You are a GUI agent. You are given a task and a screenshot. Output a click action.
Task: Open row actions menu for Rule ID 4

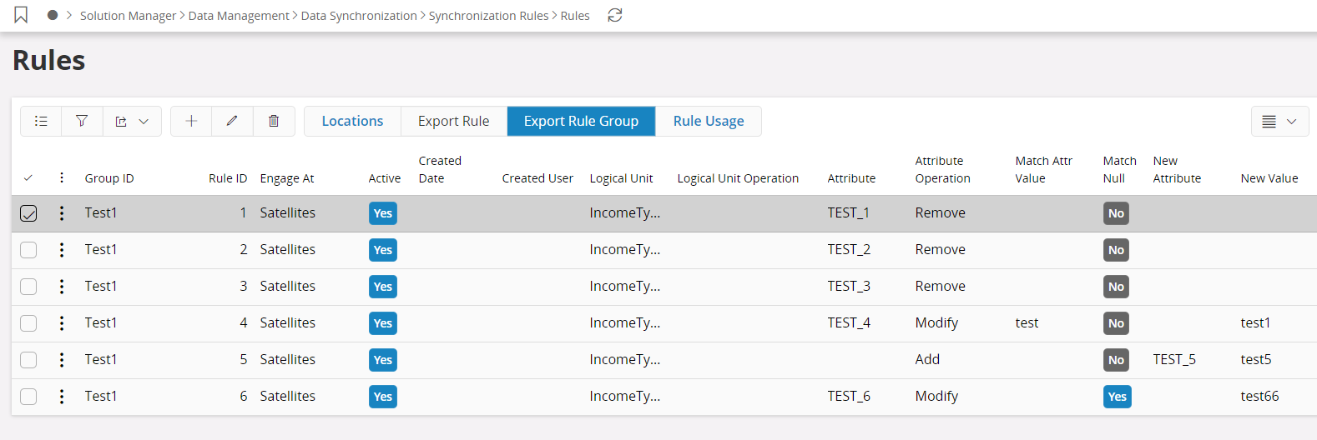tap(62, 323)
